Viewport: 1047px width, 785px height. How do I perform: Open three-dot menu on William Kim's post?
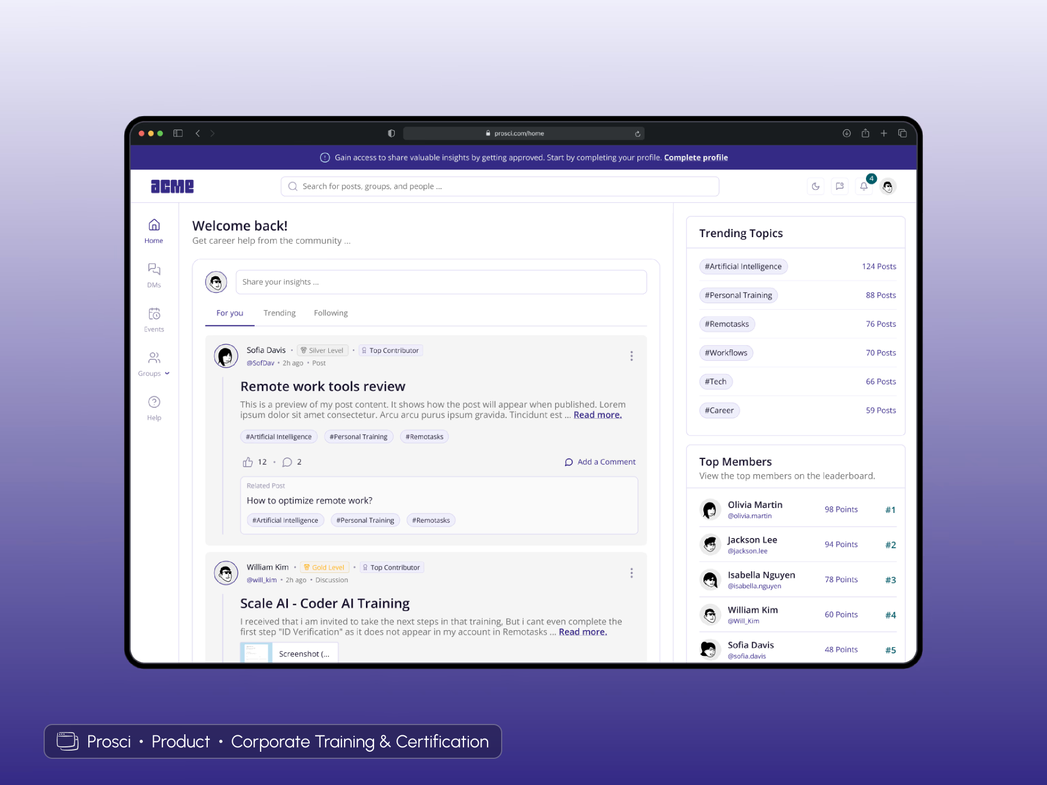click(631, 573)
